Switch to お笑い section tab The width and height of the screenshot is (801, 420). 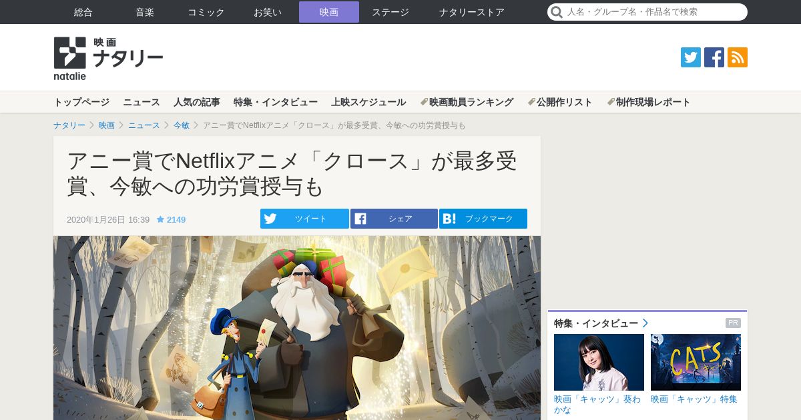click(x=268, y=12)
